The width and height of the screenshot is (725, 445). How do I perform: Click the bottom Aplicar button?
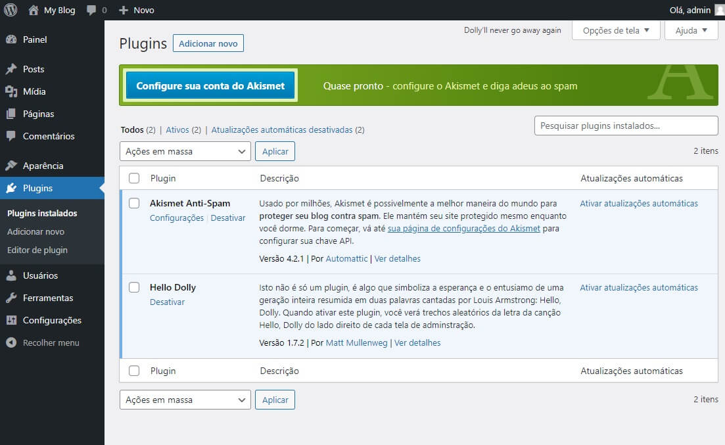point(275,400)
